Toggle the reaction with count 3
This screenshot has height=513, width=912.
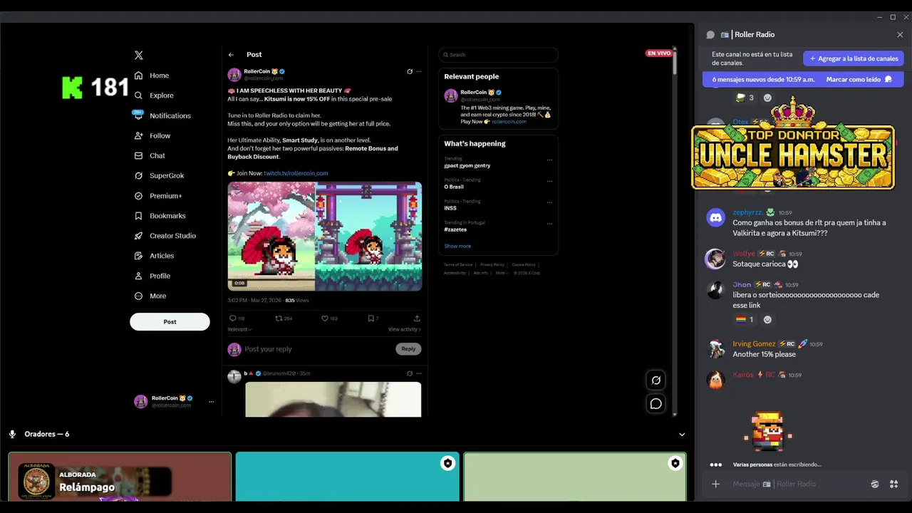click(x=745, y=98)
